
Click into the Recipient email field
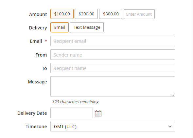(x=113, y=41)
